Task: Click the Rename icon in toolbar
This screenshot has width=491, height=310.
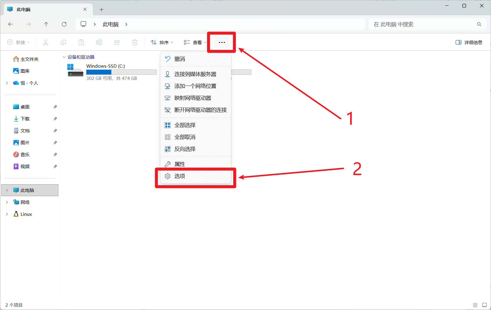Action: coord(99,42)
